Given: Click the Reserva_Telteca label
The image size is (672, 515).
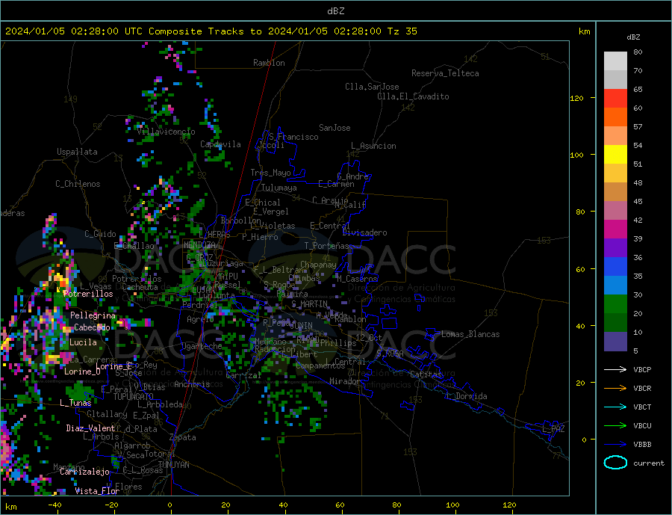Looking at the screenshot, I should point(445,73).
